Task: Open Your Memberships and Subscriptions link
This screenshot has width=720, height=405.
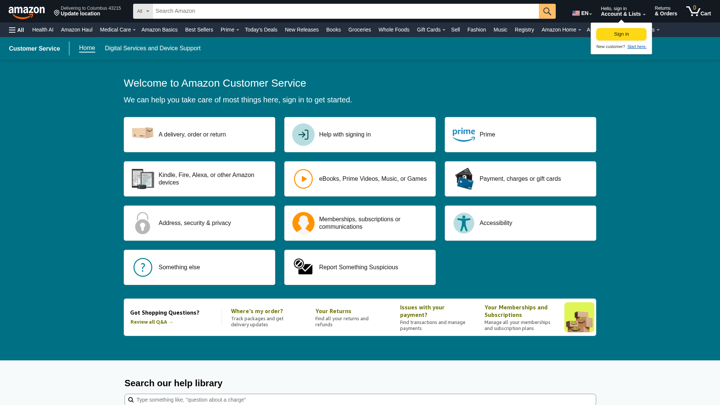Action: point(516,311)
